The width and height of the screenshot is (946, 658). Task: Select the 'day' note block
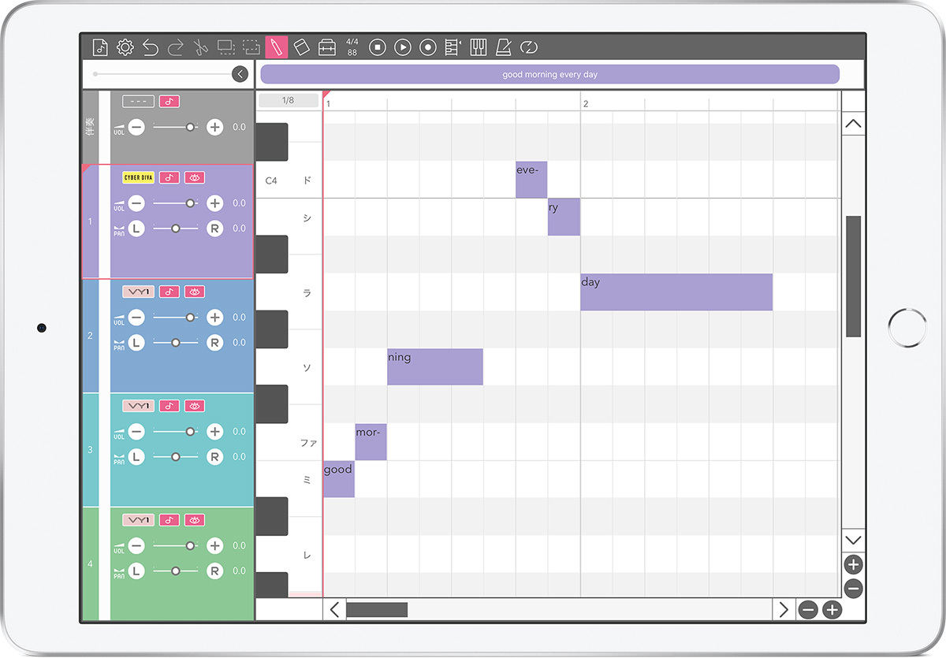676,292
